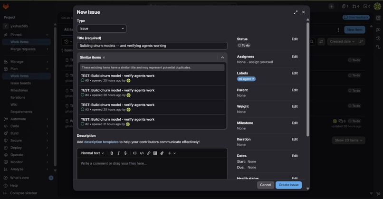Viewport: 383px width, 199px height.
Task: Open What's new in sidebar
Action: [x=19, y=178]
